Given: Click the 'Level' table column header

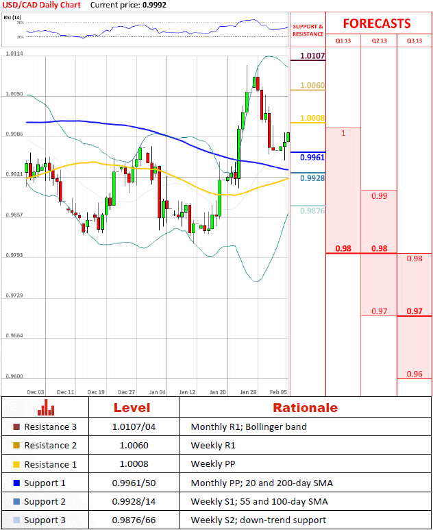Looking at the screenshot, I should point(132,408).
